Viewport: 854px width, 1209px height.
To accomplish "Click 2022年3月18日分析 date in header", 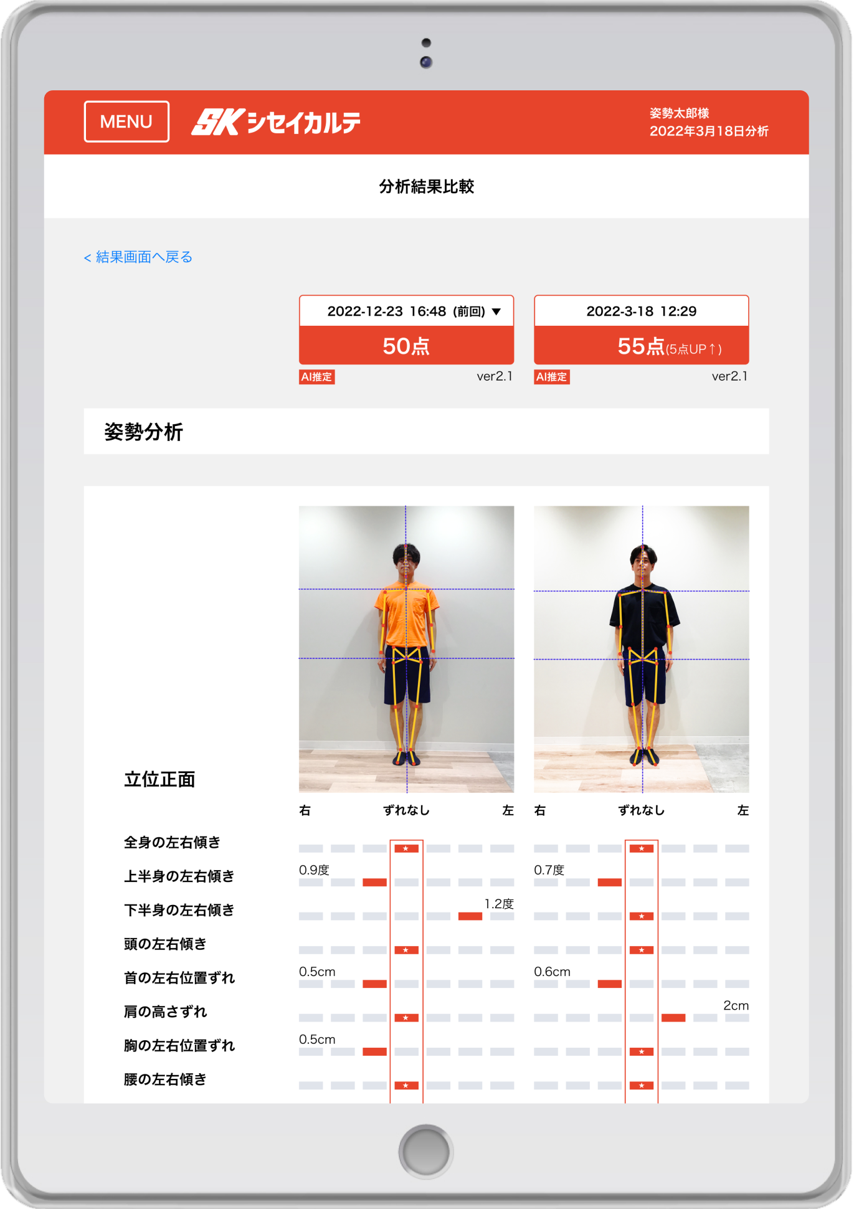I will pyautogui.click(x=709, y=131).
